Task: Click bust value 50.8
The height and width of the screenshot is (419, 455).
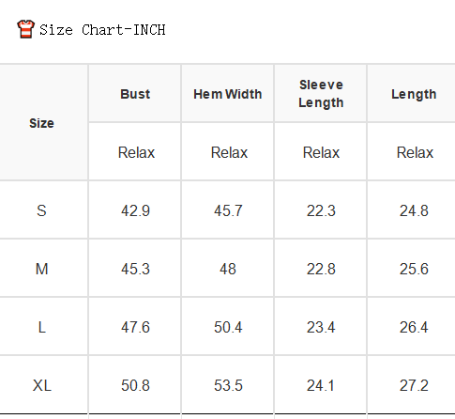Action: point(135,385)
